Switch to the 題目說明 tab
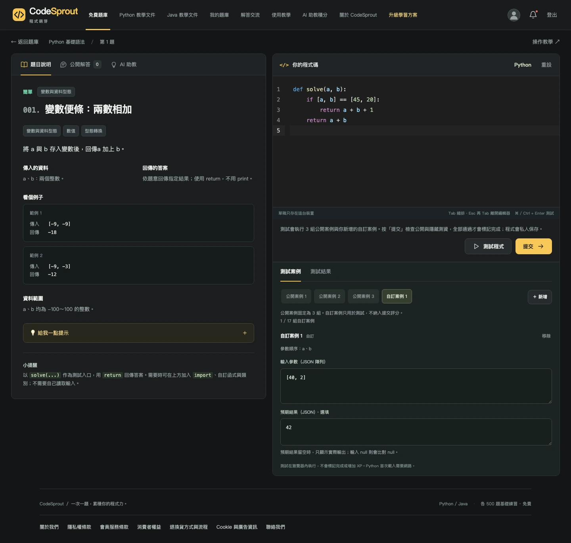 [x=36, y=65]
